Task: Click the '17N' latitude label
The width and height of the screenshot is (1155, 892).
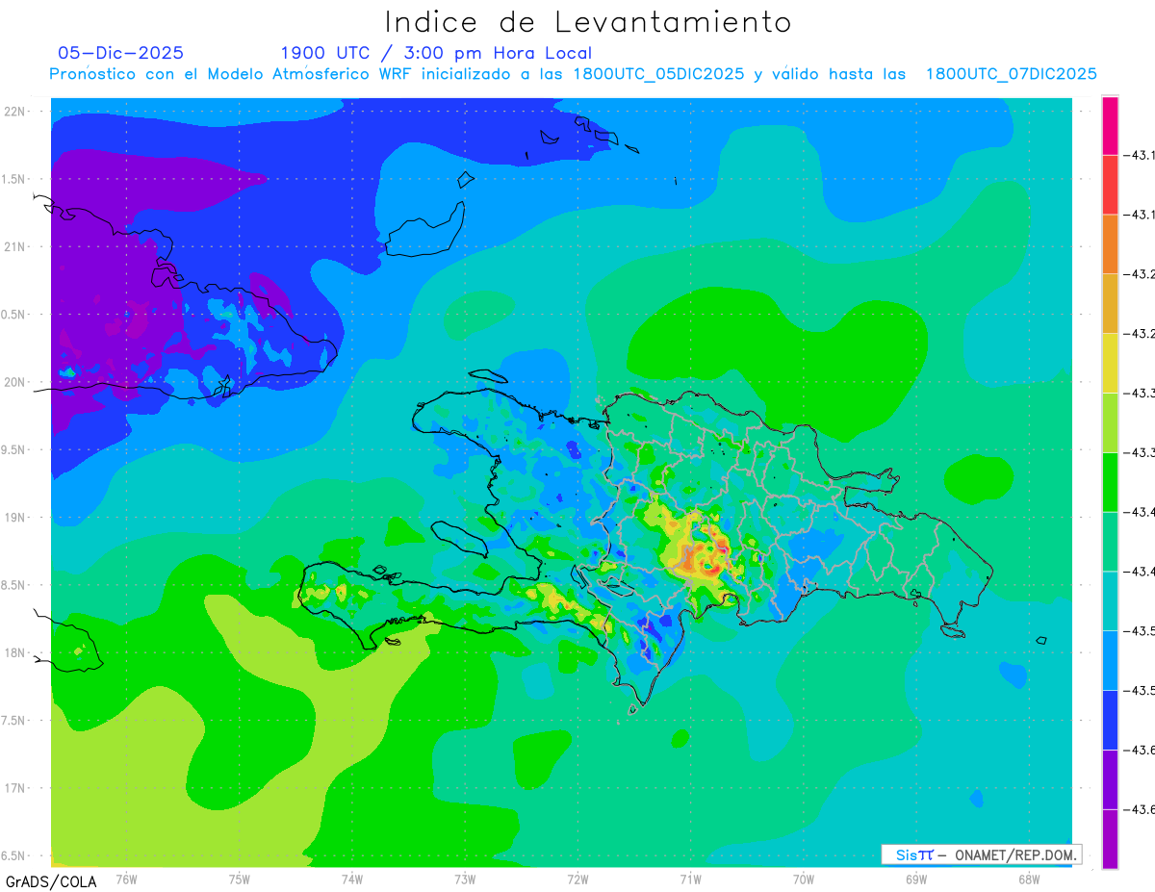Action: click(x=15, y=788)
